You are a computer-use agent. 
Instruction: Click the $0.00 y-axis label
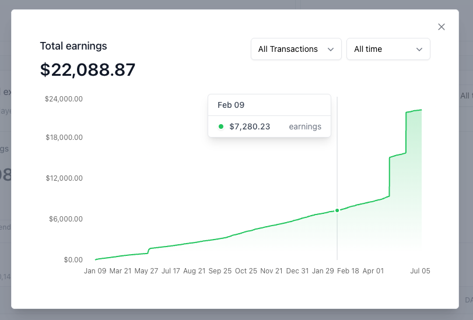tap(73, 260)
